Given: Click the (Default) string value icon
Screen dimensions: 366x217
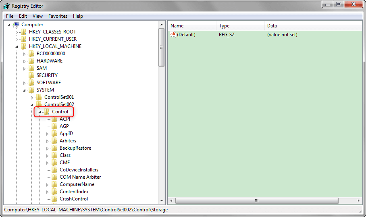Looking at the screenshot, I should click(173, 35).
